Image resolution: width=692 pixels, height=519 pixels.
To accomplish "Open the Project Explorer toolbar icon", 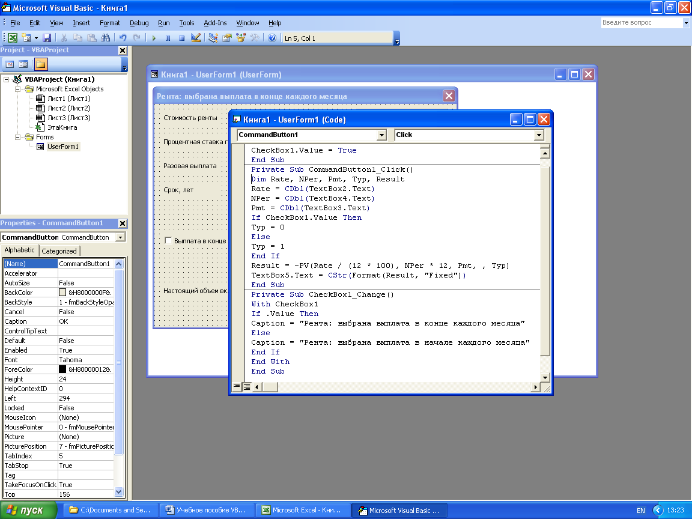I will pyautogui.click(x=213, y=38).
